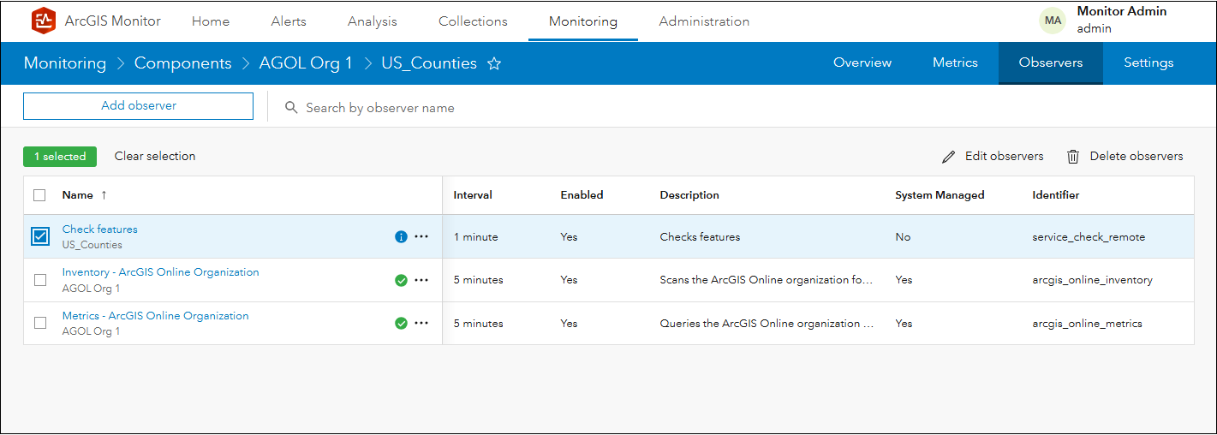This screenshot has width=1217, height=435.
Task: Click the ArcGIS Monitor logo icon
Action: [44, 21]
